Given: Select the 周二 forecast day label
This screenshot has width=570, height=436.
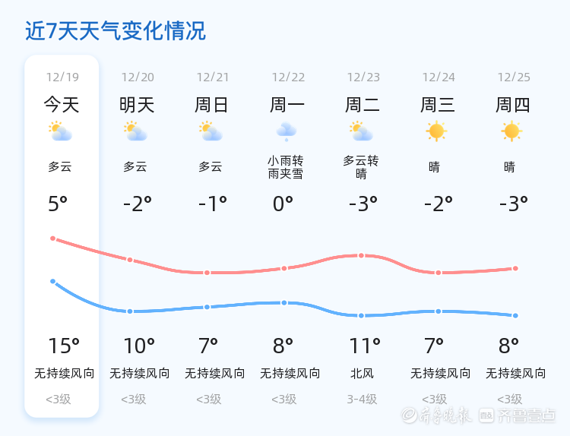Looking at the screenshot, I should point(363,105).
